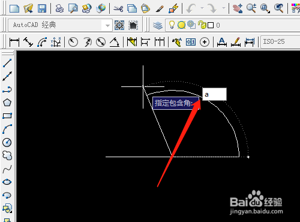The image size is (300, 222).
Task: Click the Dimension Edit tool
Action: [x=222, y=42]
